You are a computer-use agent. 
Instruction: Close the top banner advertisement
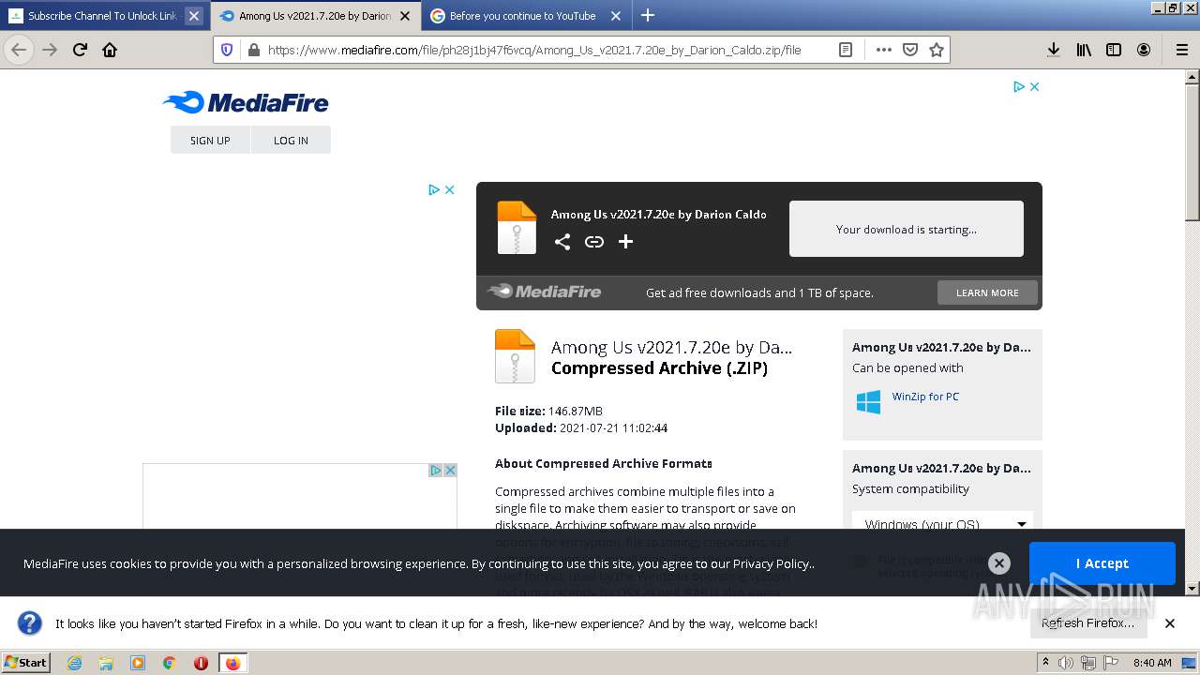pyautogui.click(x=1034, y=86)
